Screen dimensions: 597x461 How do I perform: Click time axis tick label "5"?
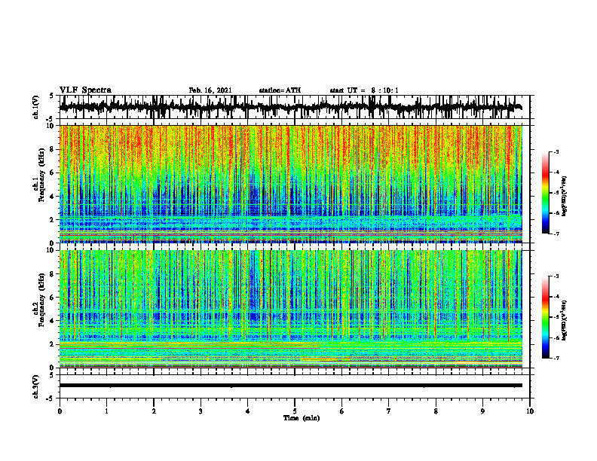[x=295, y=411]
